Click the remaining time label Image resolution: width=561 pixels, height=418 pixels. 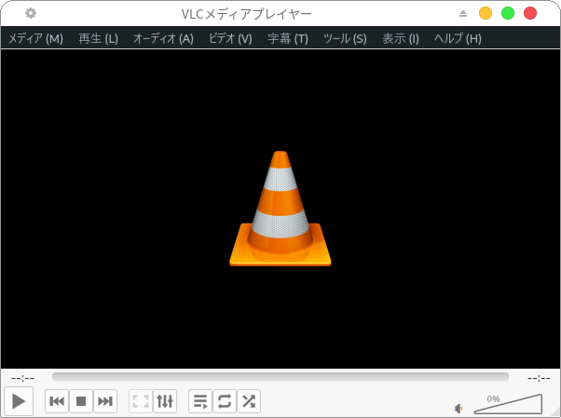pyautogui.click(x=539, y=378)
